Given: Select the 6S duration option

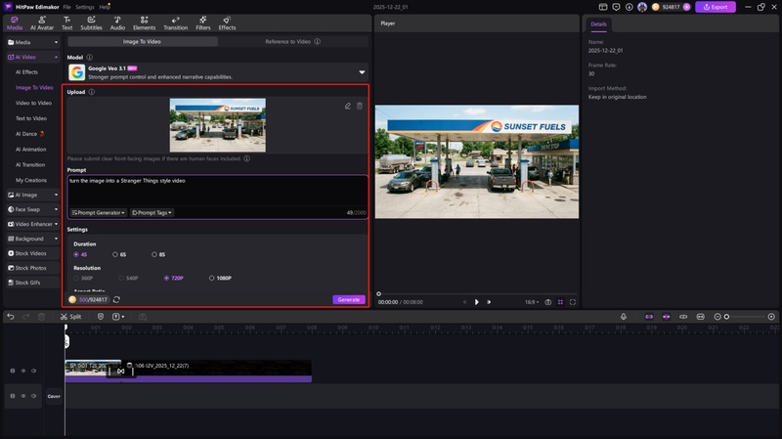Looking at the screenshot, I should pyautogui.click(x=119, y=254).
